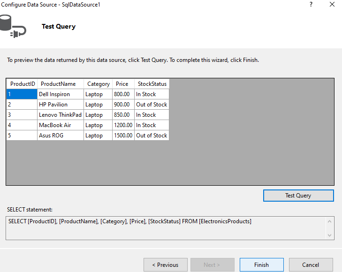Select the Dell Inspiron cell
Image resolution: width=342 pixels, height=272 pixels.
pos(61,94)
